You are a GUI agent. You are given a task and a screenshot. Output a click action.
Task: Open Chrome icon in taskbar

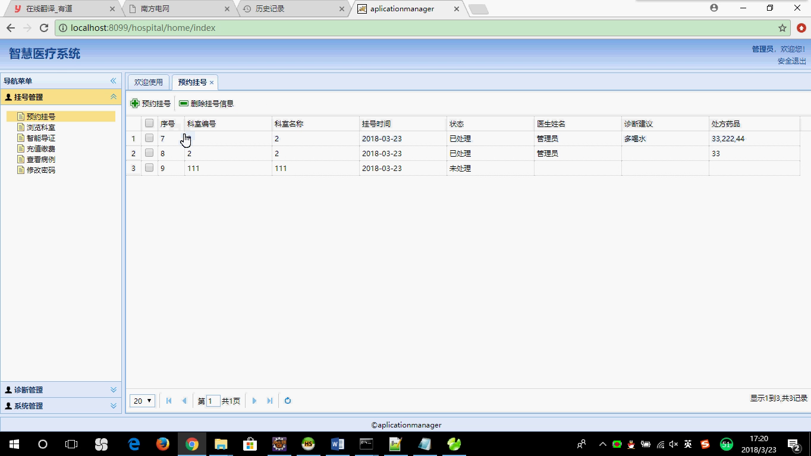click(191, 444)
